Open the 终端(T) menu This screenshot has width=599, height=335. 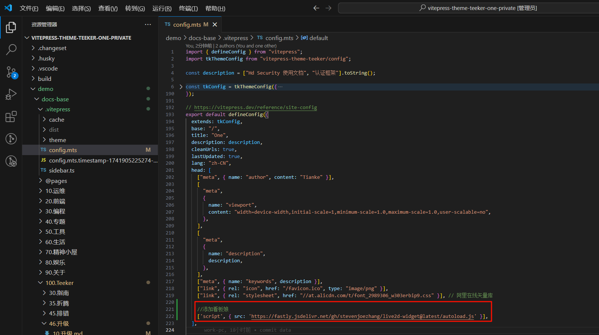pos(188,8)
